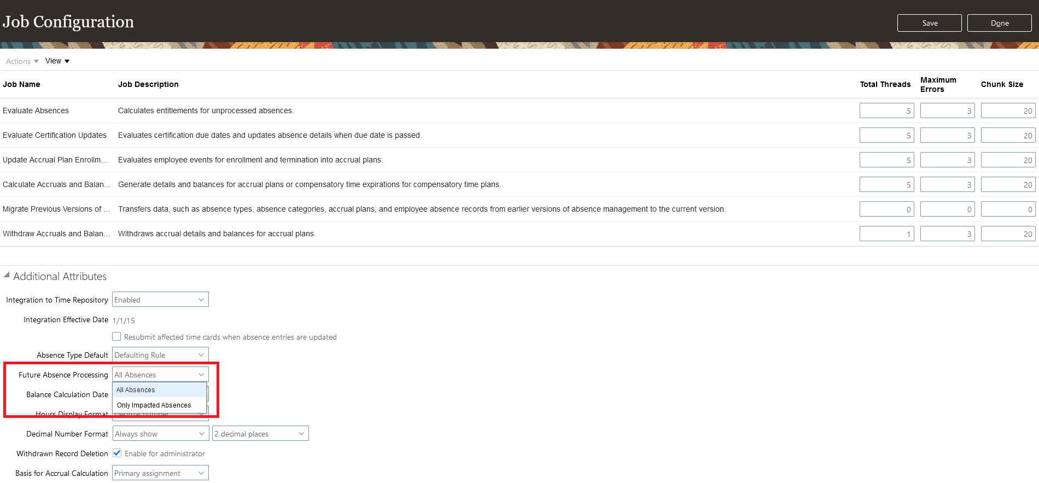
Task: Open the 2 decimal places dropdown
Action: coord(260,433)
